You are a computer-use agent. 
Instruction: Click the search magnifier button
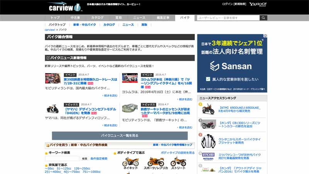pos(263,18)
